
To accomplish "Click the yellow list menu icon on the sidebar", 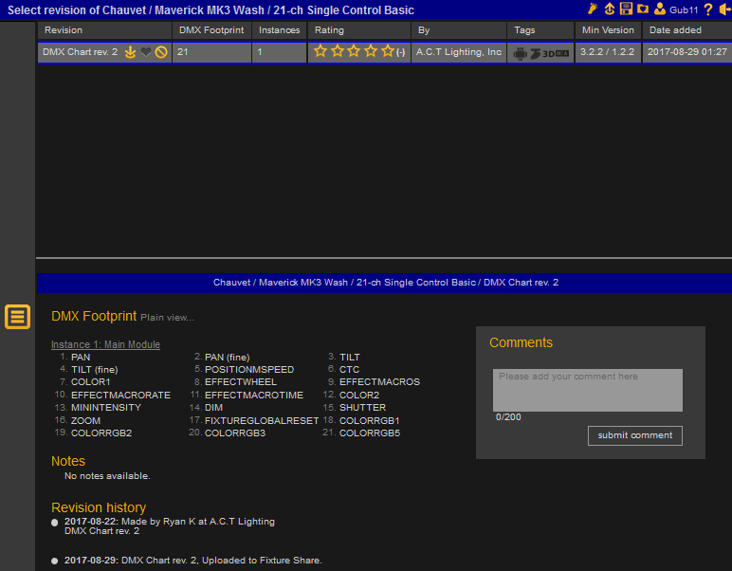I will tap(17, 317).
